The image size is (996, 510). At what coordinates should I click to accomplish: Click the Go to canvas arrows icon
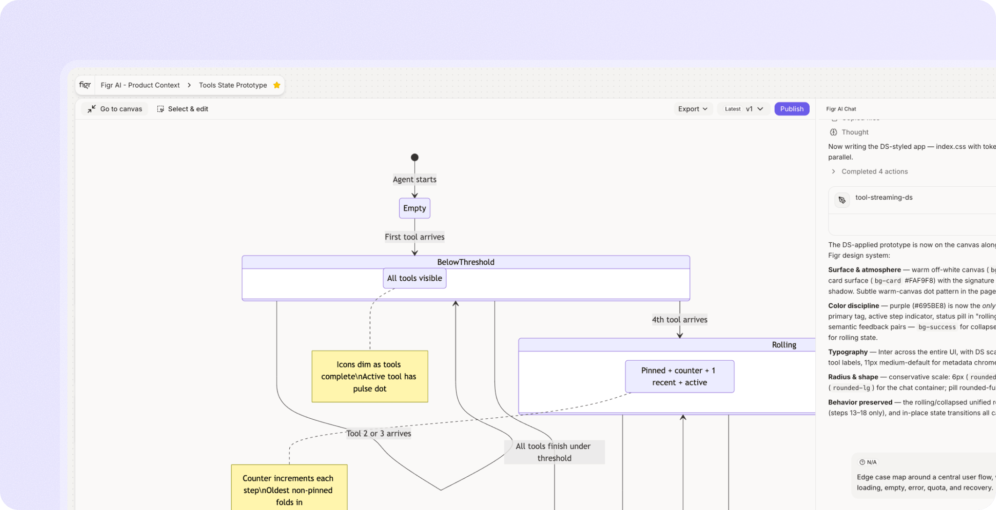pos(92,109)
